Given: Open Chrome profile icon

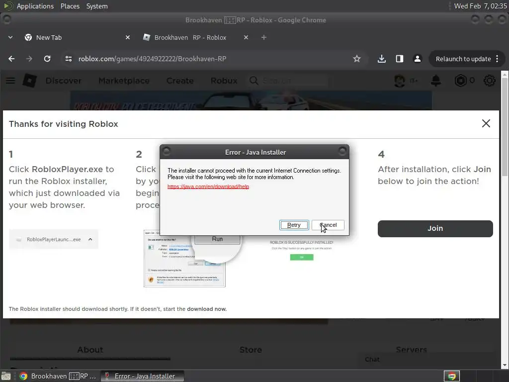Looking at the screenshot, I should pyautogui.click(x=418, y=59).
